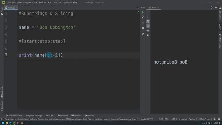This screenshot has height=125, width=222.
Task: Open the Code menu
Action: coord(35,2)
